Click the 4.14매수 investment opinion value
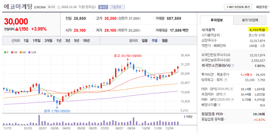 (246, 75)
